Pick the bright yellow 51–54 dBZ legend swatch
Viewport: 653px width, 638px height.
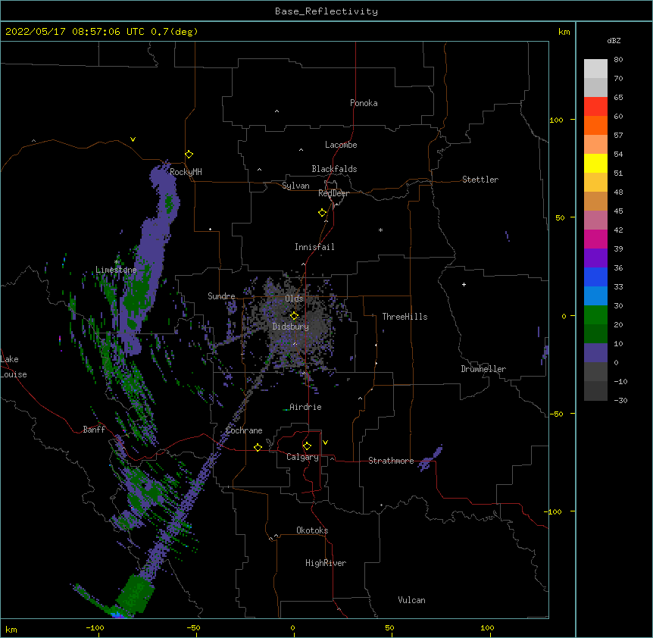click(595, 163)
